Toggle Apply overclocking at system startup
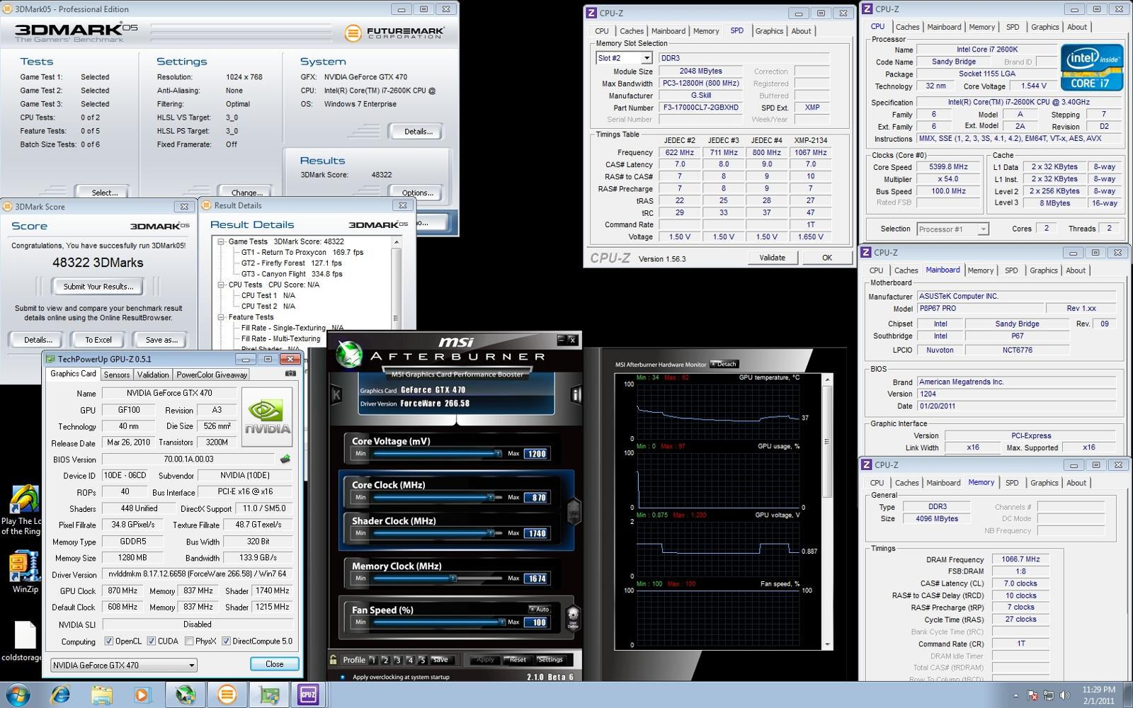The height and width of the screenshot is (708, 1133). [343, 678]
